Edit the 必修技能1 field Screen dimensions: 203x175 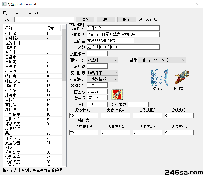pyautogui.click(x=84, y=116)
